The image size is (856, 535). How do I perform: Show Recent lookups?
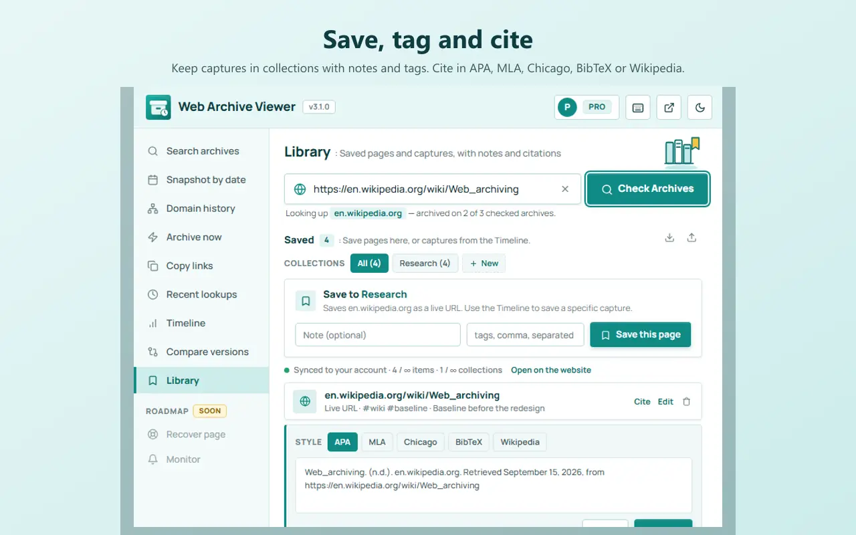pyautogui.click(x=201, y=295)
